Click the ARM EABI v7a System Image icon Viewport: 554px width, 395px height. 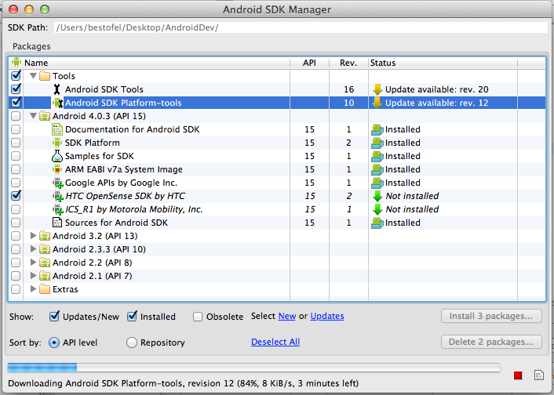click(x=56, y=169)
